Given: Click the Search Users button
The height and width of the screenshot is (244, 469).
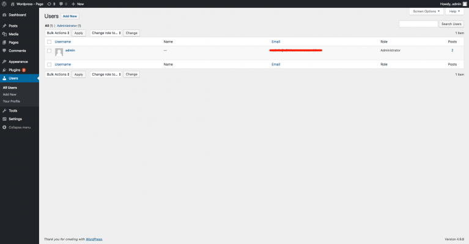Looking at the screenshot, I should click(x=451, y=24).
